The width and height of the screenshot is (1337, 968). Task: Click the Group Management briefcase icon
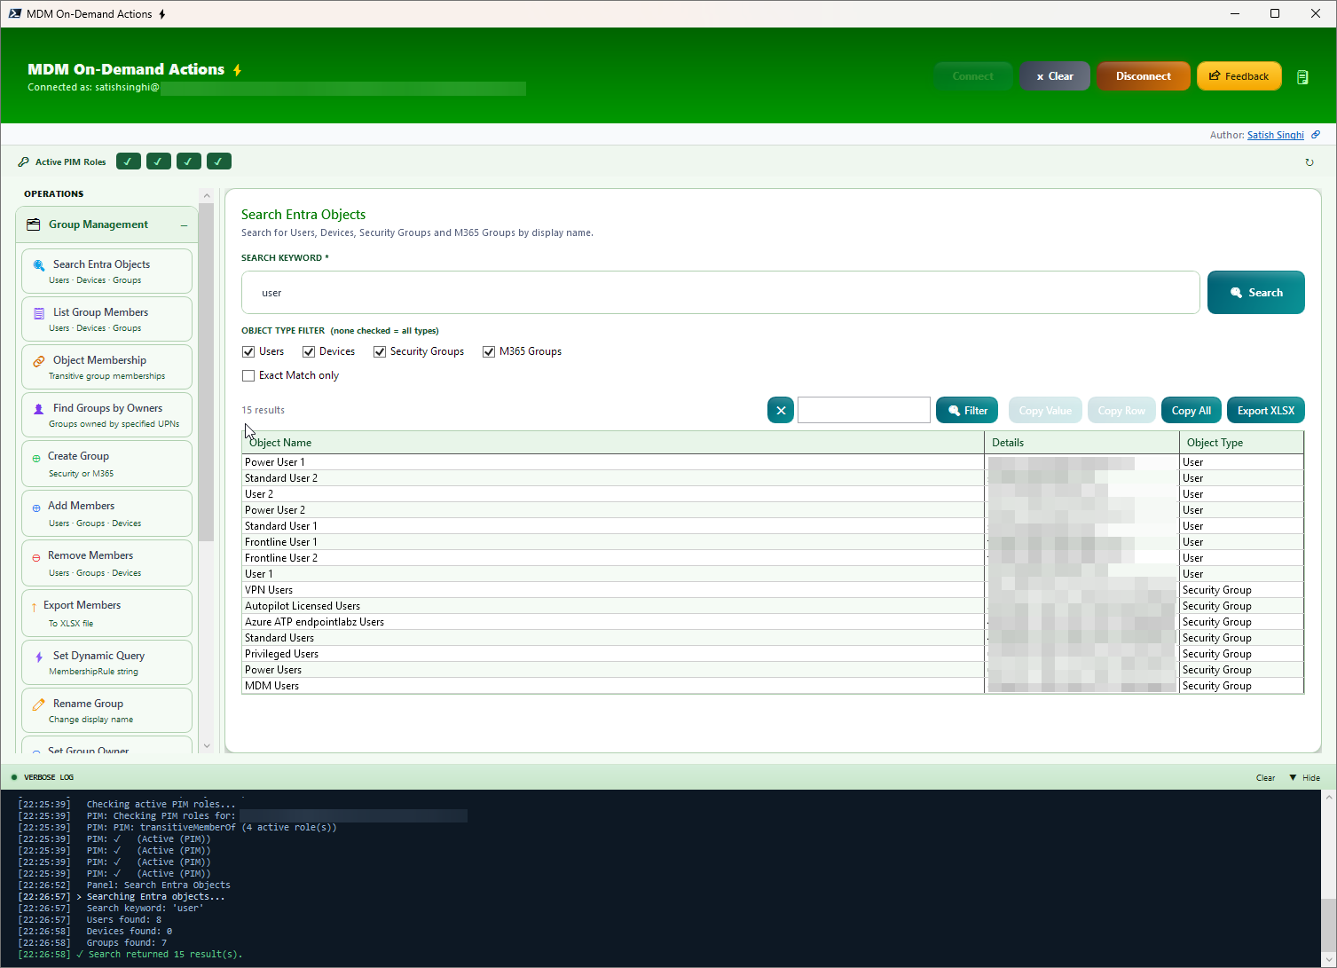[x=34, y=224]
